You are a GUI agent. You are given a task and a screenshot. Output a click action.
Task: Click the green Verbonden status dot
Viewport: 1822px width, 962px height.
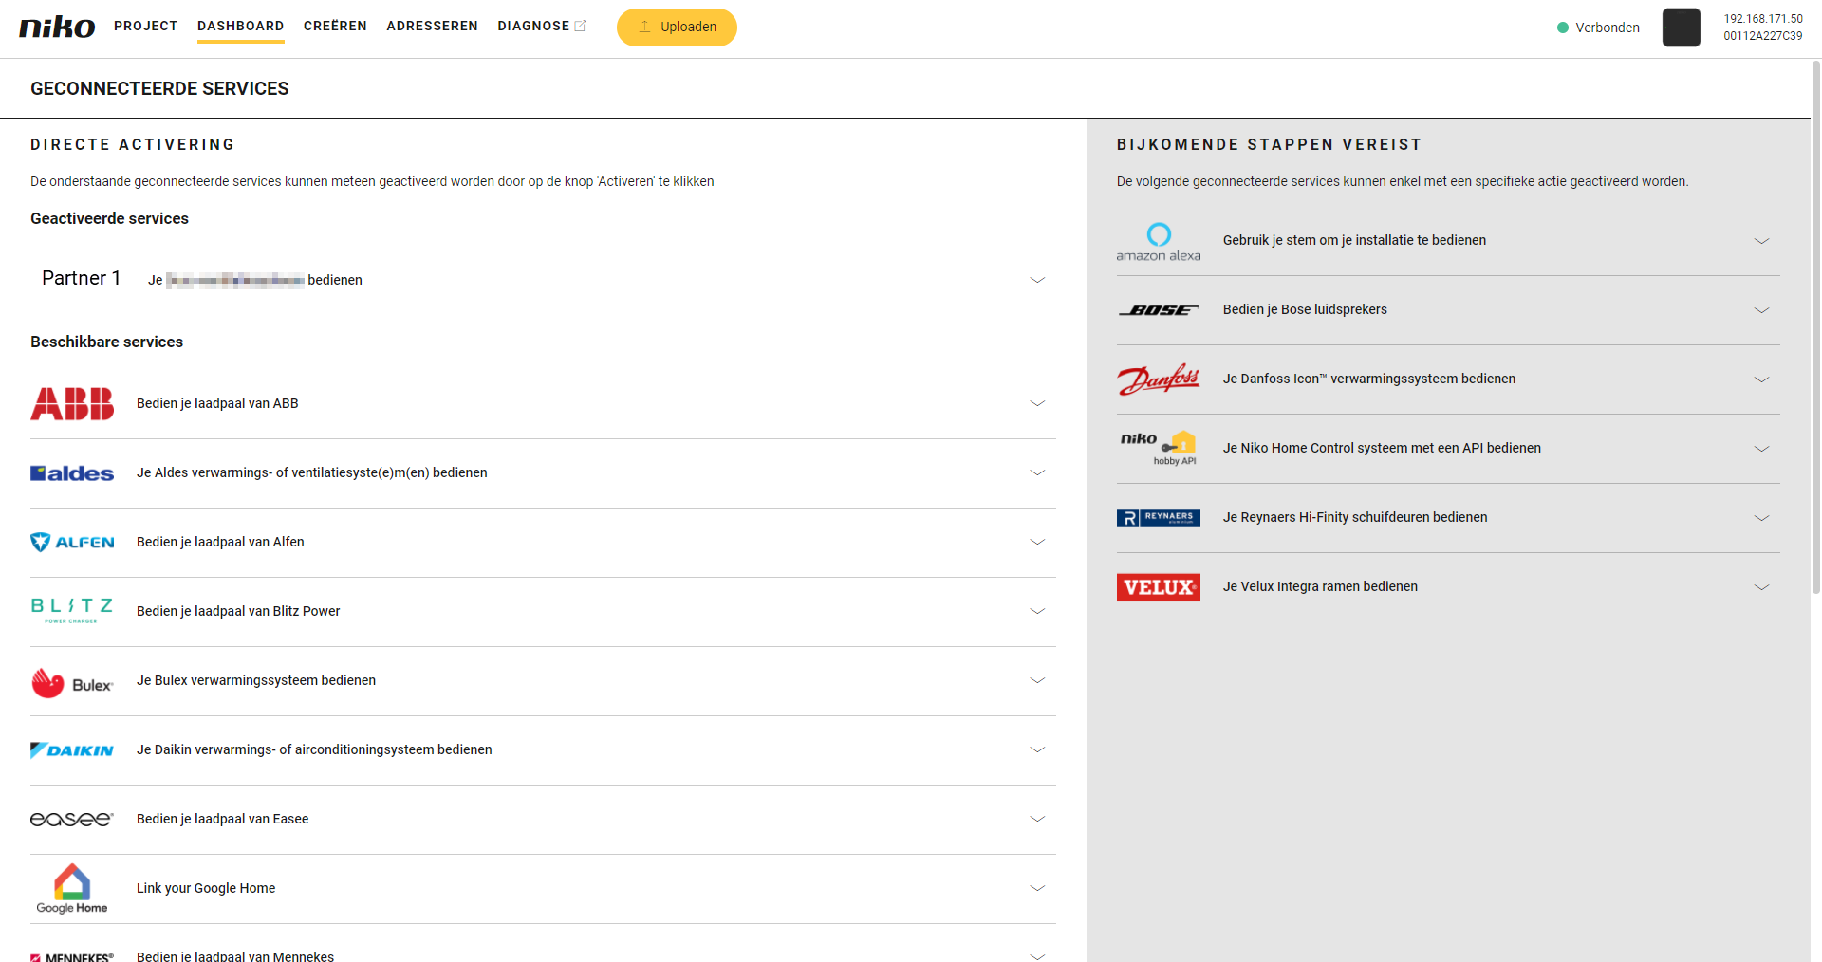[1563, 28]
